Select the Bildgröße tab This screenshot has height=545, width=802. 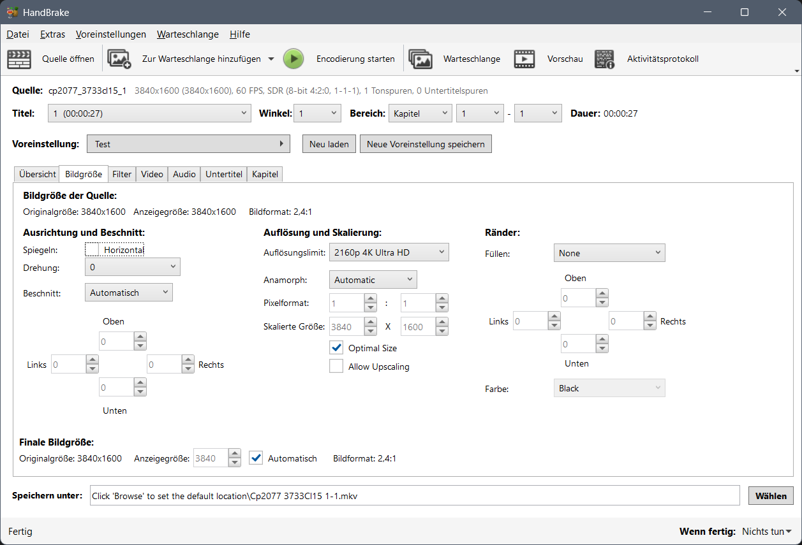pos(84,174)
